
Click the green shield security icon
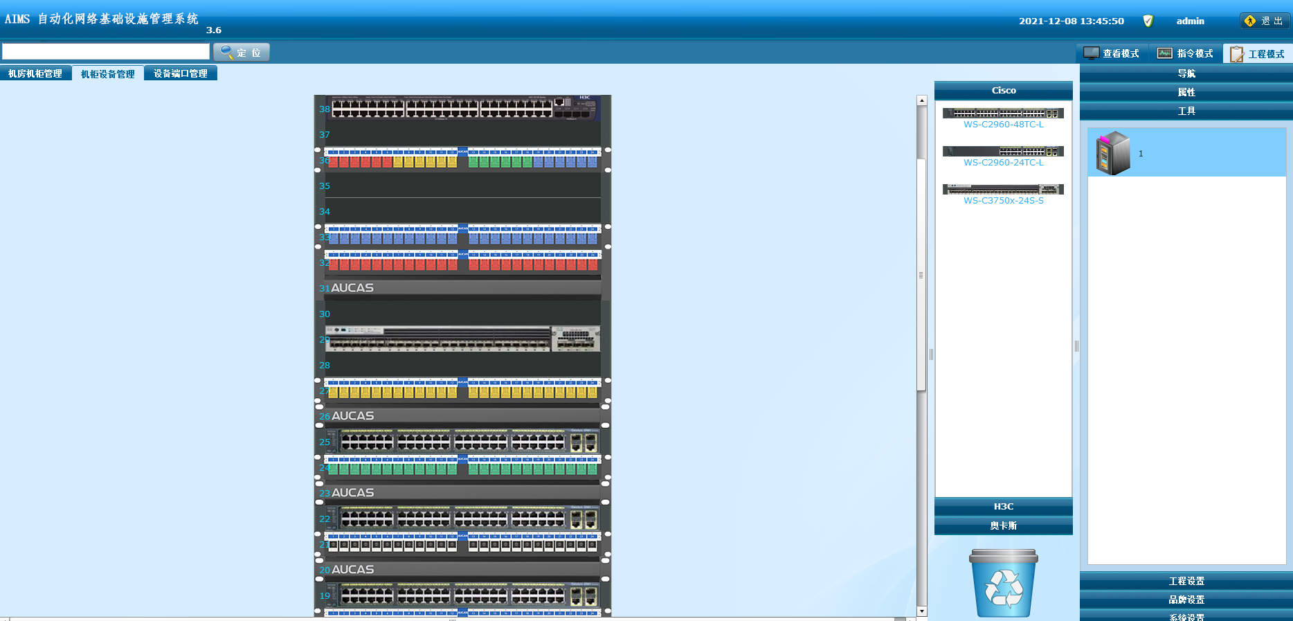click(x=1148, y=21)
